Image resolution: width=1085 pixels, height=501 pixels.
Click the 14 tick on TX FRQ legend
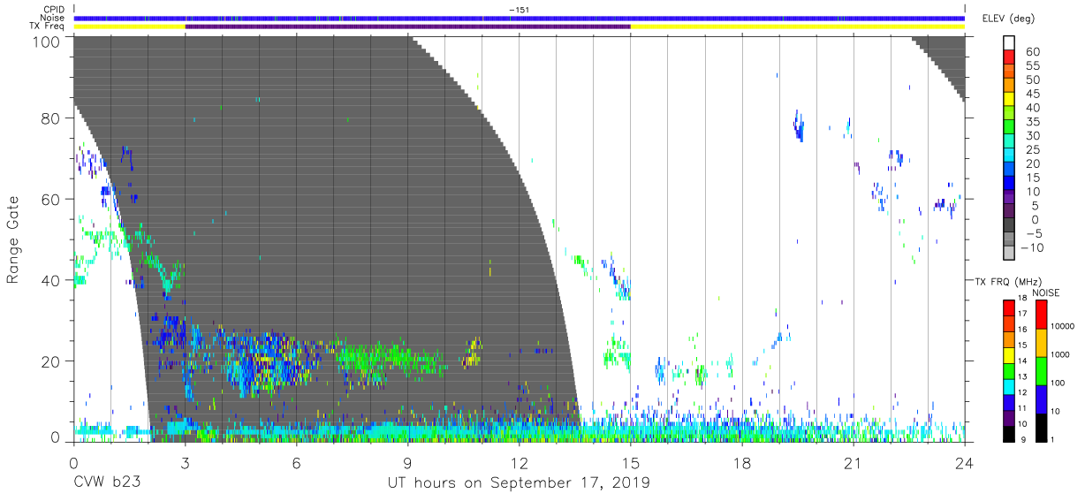(1022, 361)
